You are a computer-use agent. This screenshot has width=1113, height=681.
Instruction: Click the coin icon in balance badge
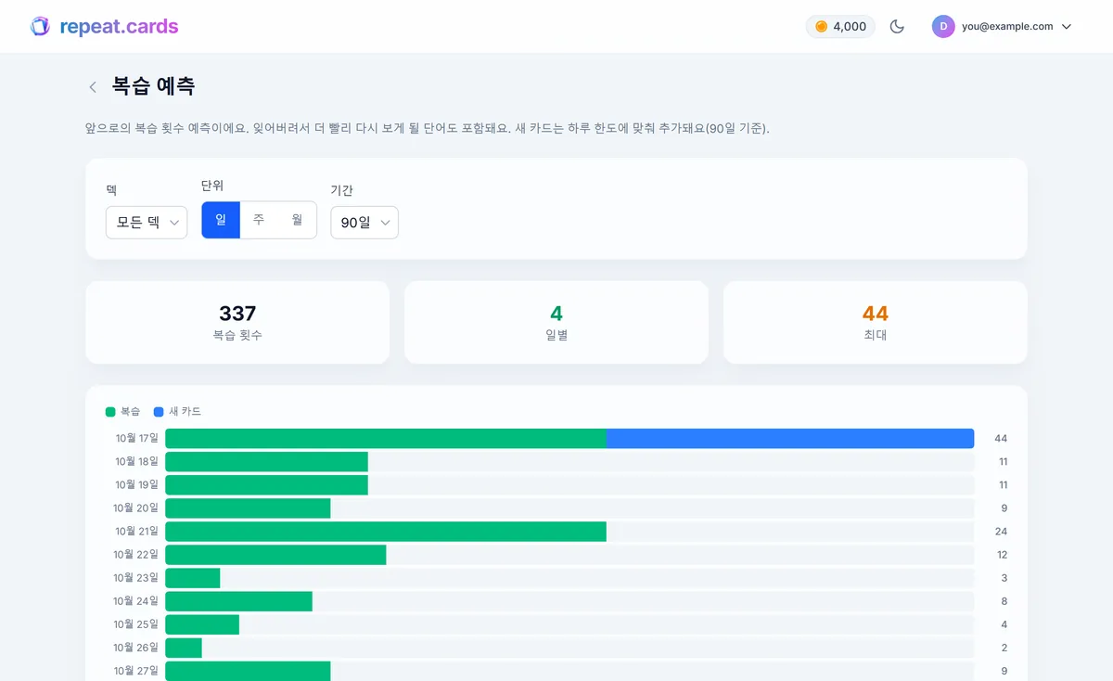click(821, 27)
